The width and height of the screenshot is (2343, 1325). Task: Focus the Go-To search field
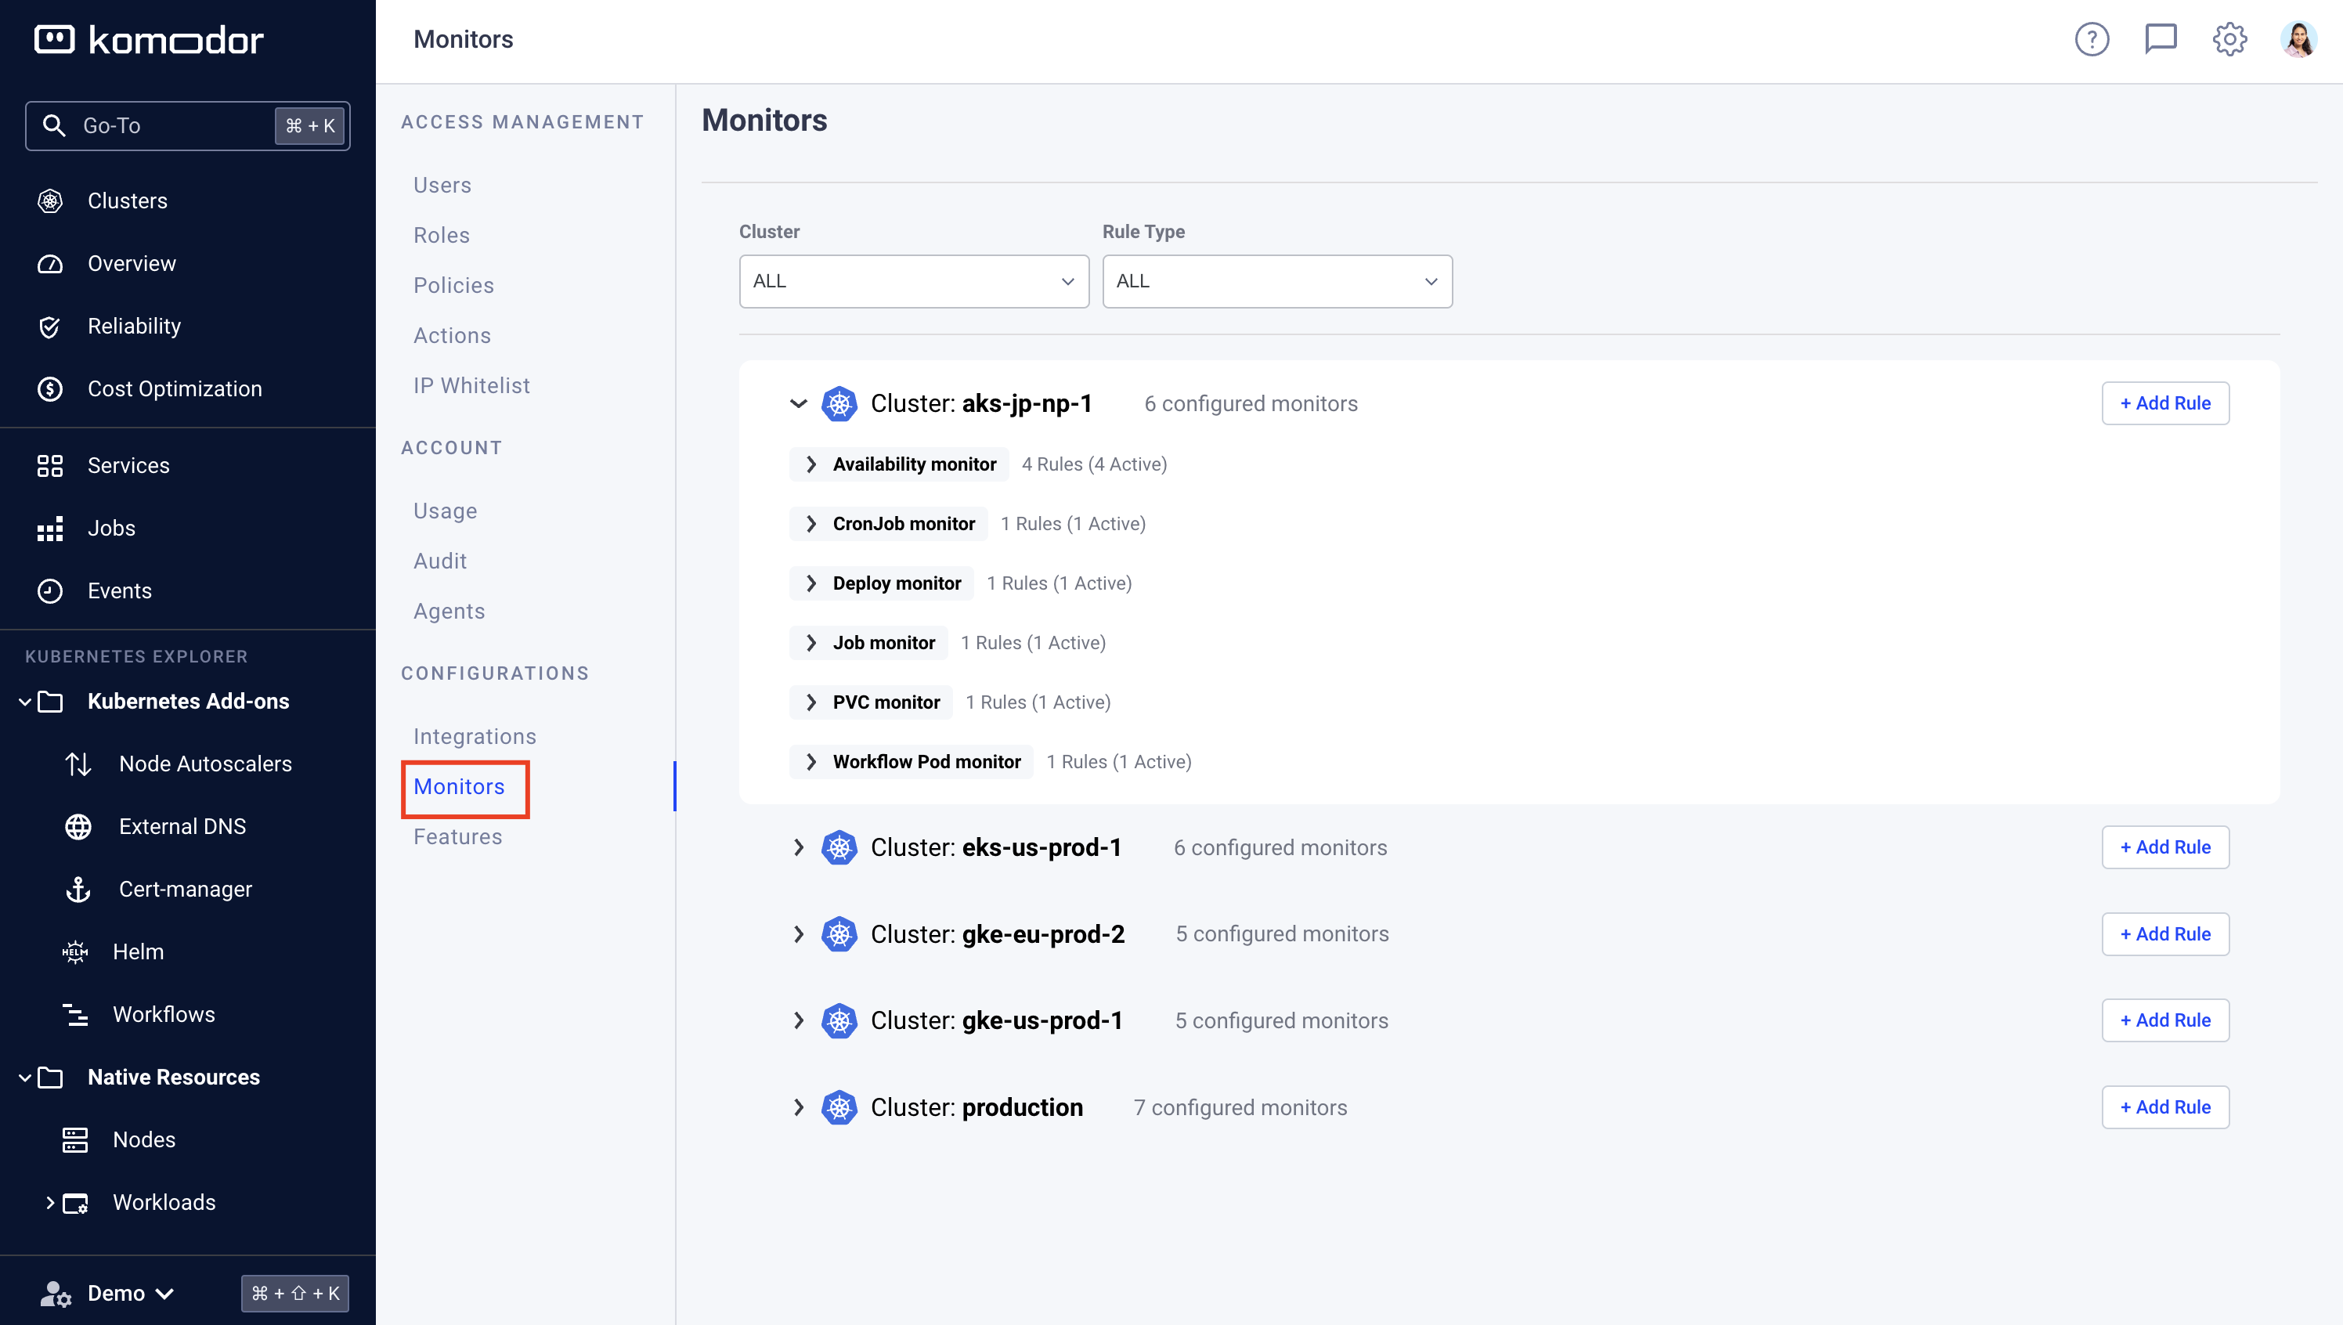(x=187, y=125)
